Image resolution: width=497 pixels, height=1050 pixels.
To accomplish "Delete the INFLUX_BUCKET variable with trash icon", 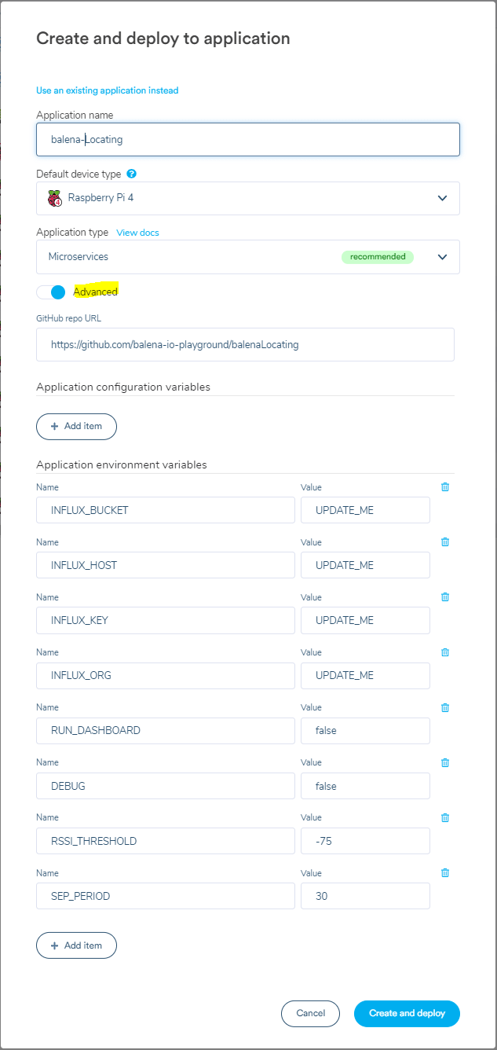I will [445, 487].
